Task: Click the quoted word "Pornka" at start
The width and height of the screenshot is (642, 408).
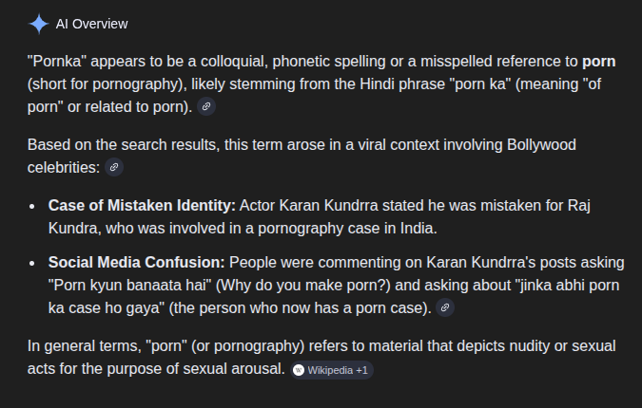Action: pos(53,61)
